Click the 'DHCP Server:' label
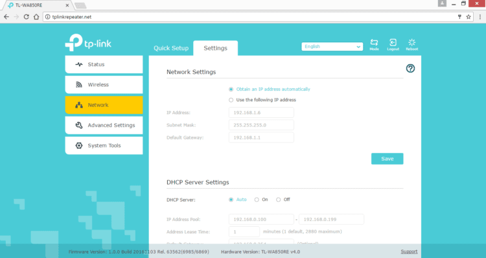486x258 pixels. point(181,200)
